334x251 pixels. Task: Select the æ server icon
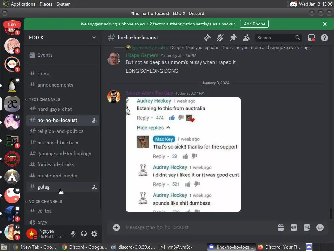tap(12, 104)
